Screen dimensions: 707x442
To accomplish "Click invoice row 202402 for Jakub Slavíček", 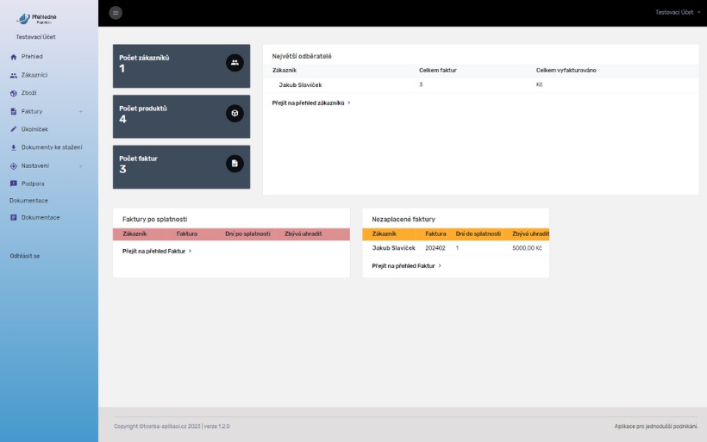I will pos(435,248).
